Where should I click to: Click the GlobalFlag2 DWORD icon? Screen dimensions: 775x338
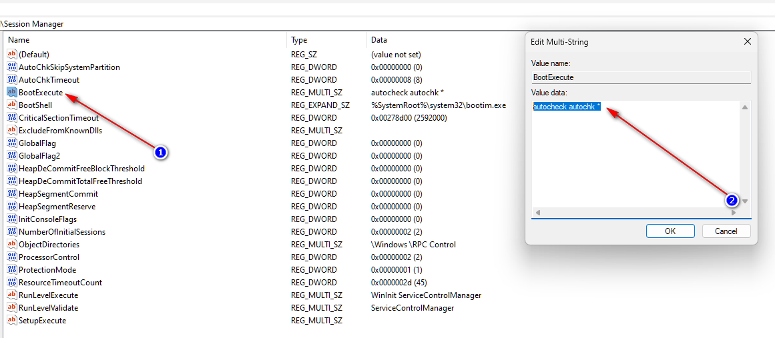12,155
